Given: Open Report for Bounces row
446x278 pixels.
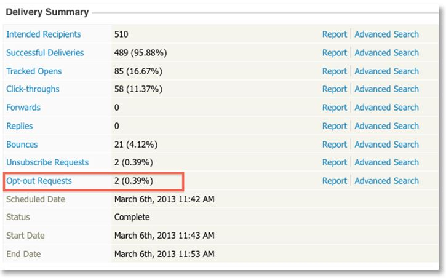Looking at the screenshot, I should click(335, 145).
